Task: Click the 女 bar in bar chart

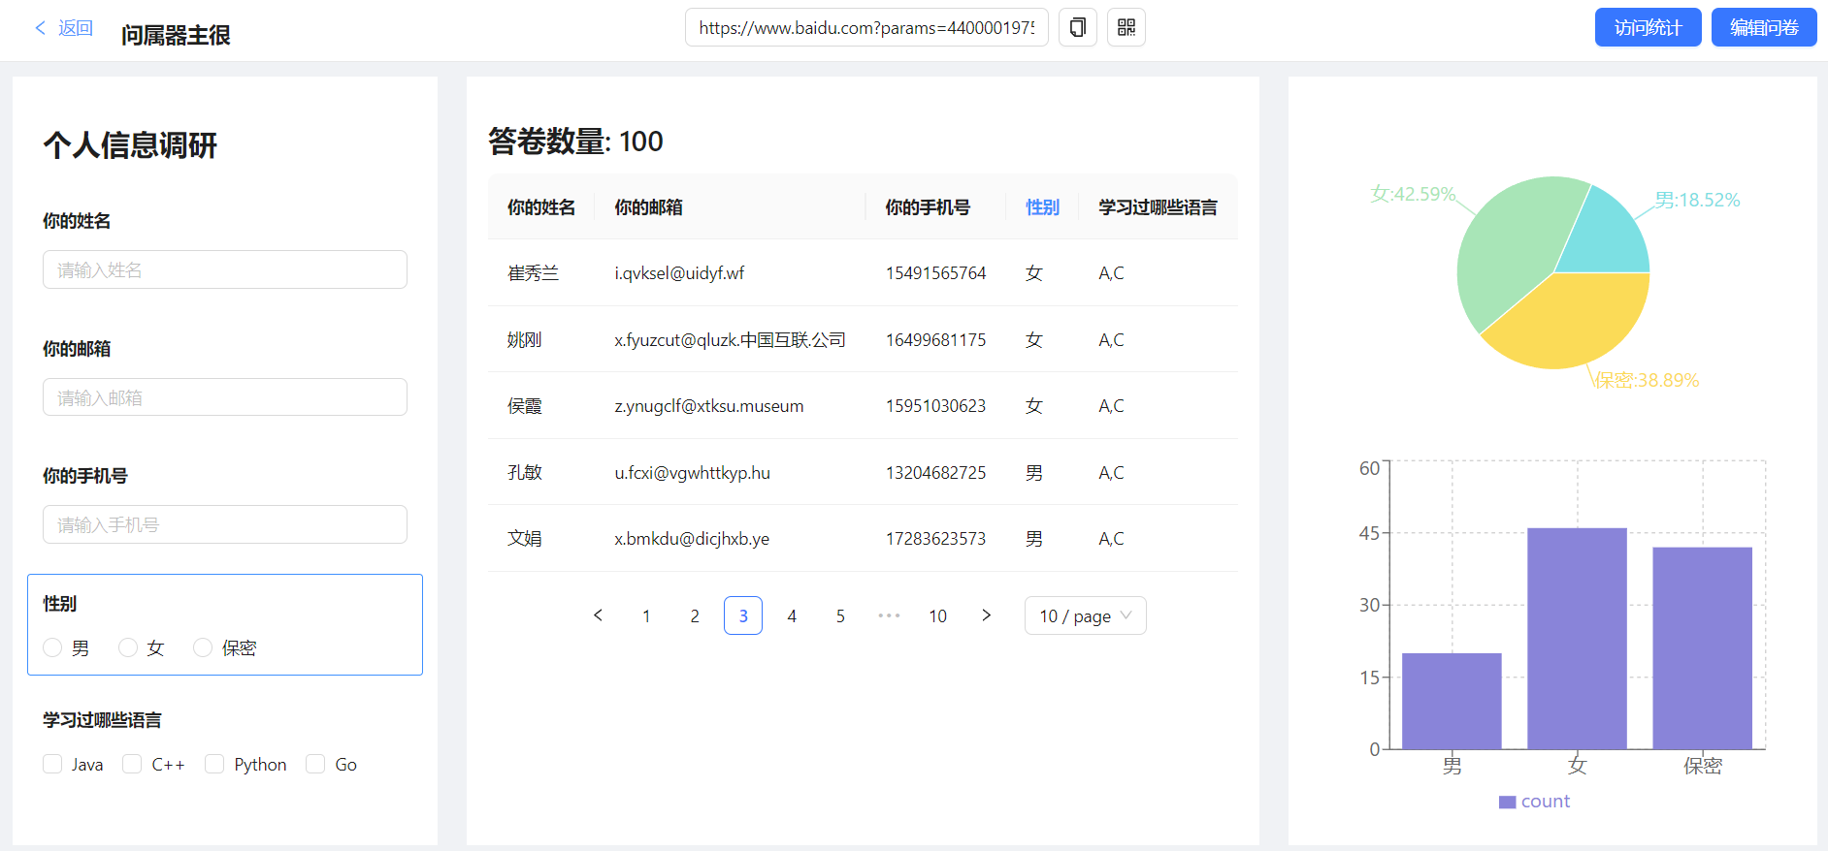Action: (x=1577, y=639)
